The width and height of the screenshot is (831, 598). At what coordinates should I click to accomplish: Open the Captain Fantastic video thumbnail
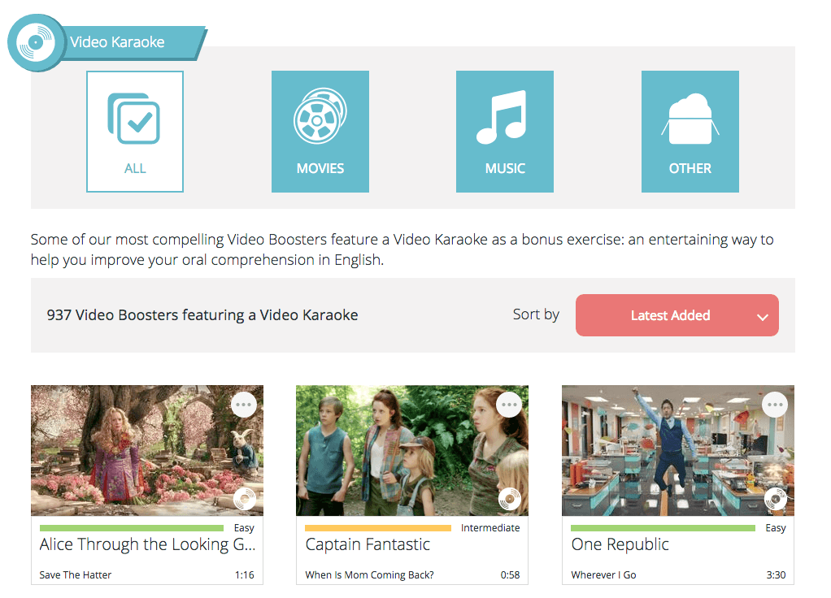pos(411,450)
